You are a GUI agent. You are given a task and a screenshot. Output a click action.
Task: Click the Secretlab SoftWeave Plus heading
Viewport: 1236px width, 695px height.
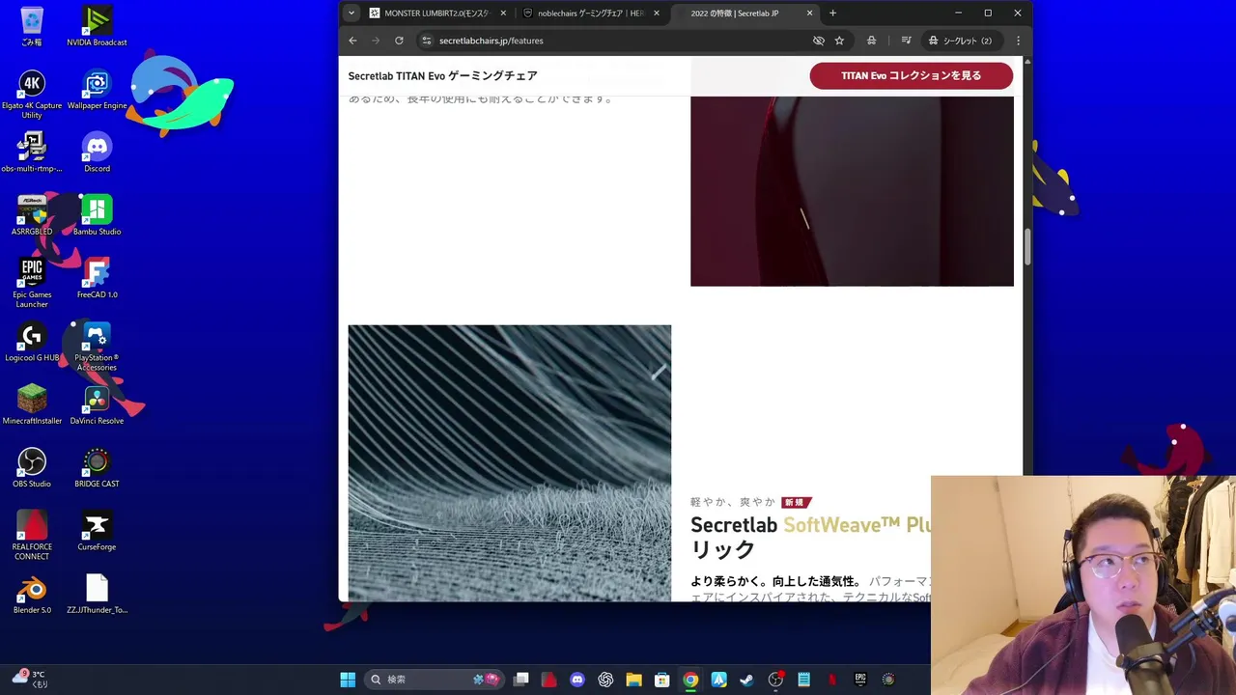tap(810, 537)
